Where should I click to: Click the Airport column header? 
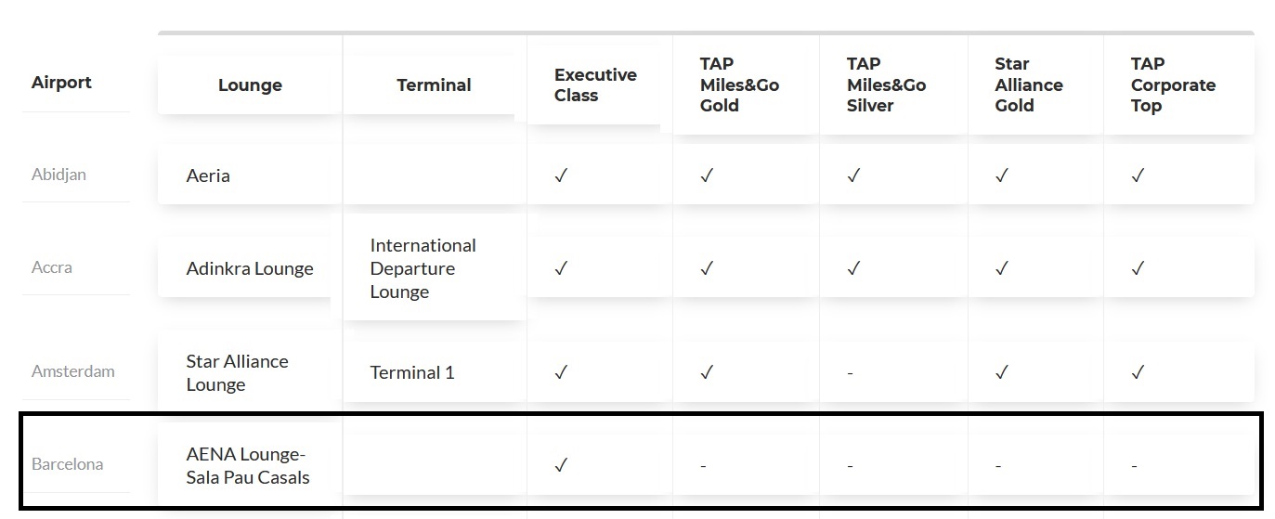click(x=61, y=83)
